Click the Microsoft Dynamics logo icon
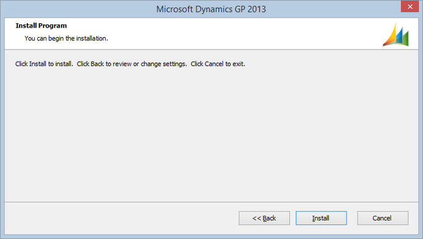Screen dimensions: 423x239 click(395, 34)
